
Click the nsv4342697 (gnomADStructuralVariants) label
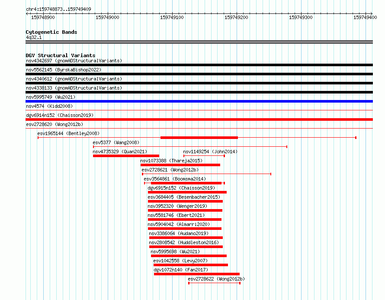(x=74, y=61)
